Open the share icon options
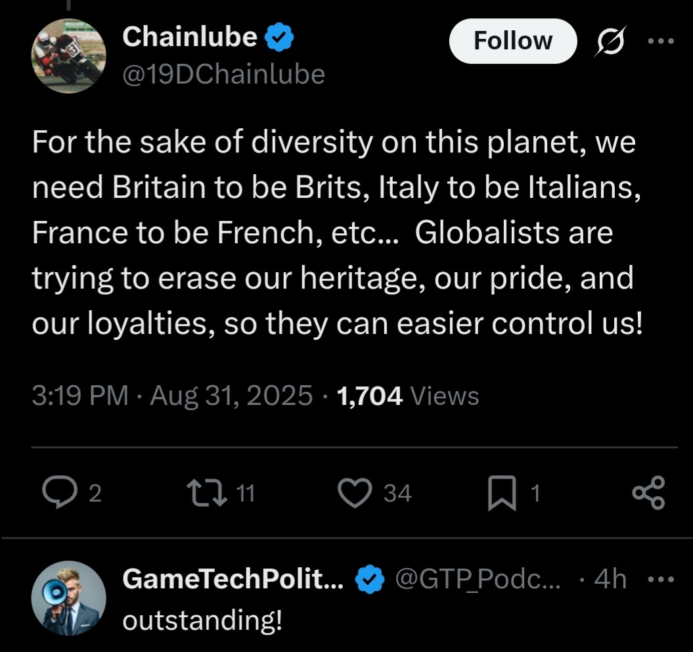This screenshot has width=693, height=652. point(648,492)
